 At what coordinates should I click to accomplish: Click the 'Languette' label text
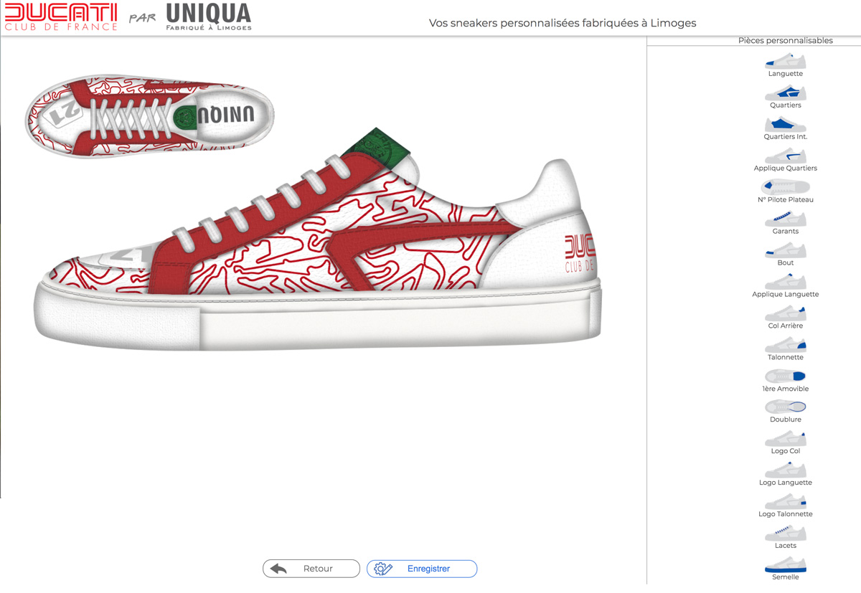tap(786, 74)
